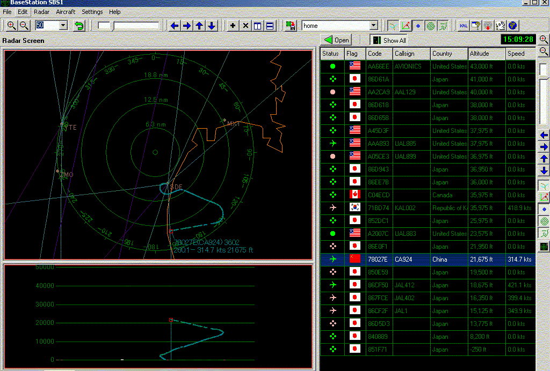Open the zoom range dropdown showing 50
This screenshot has width=550, height=371.
pyautogui.click(x=63, y=26)
